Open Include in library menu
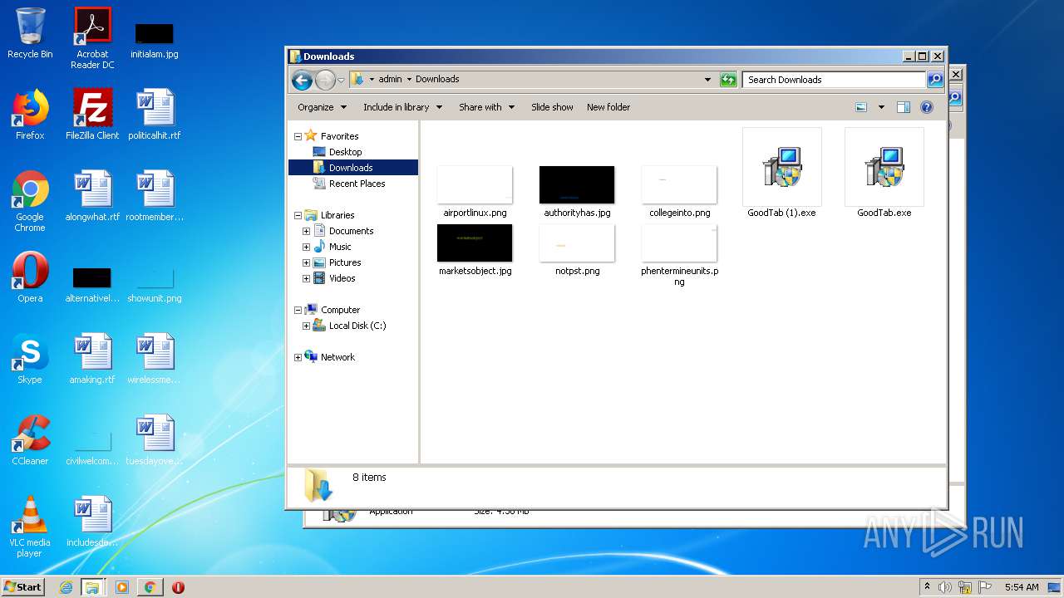Screen dimensions: 1064x598 pos(402,107)
